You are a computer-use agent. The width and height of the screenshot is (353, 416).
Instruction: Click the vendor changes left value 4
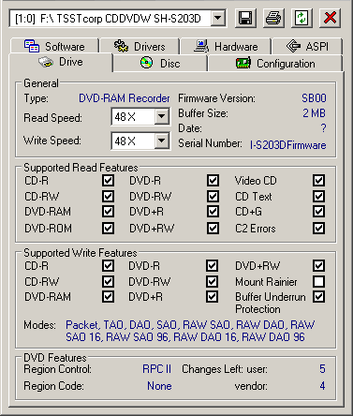coord(322,386)
